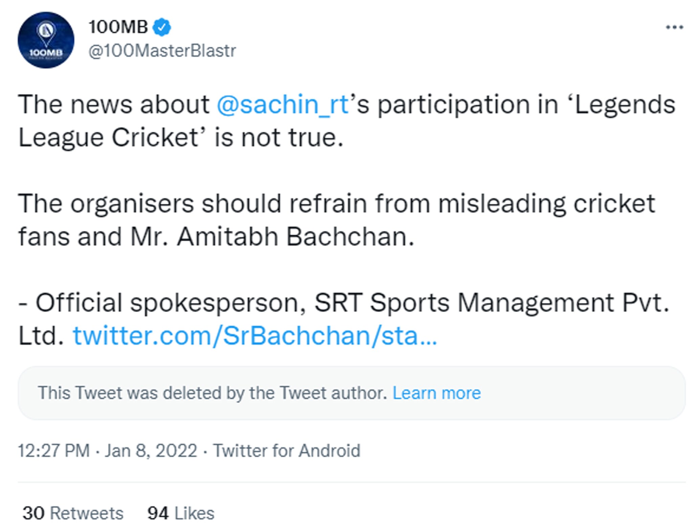Open the three-dot more options menu

(x=674, y=27)
